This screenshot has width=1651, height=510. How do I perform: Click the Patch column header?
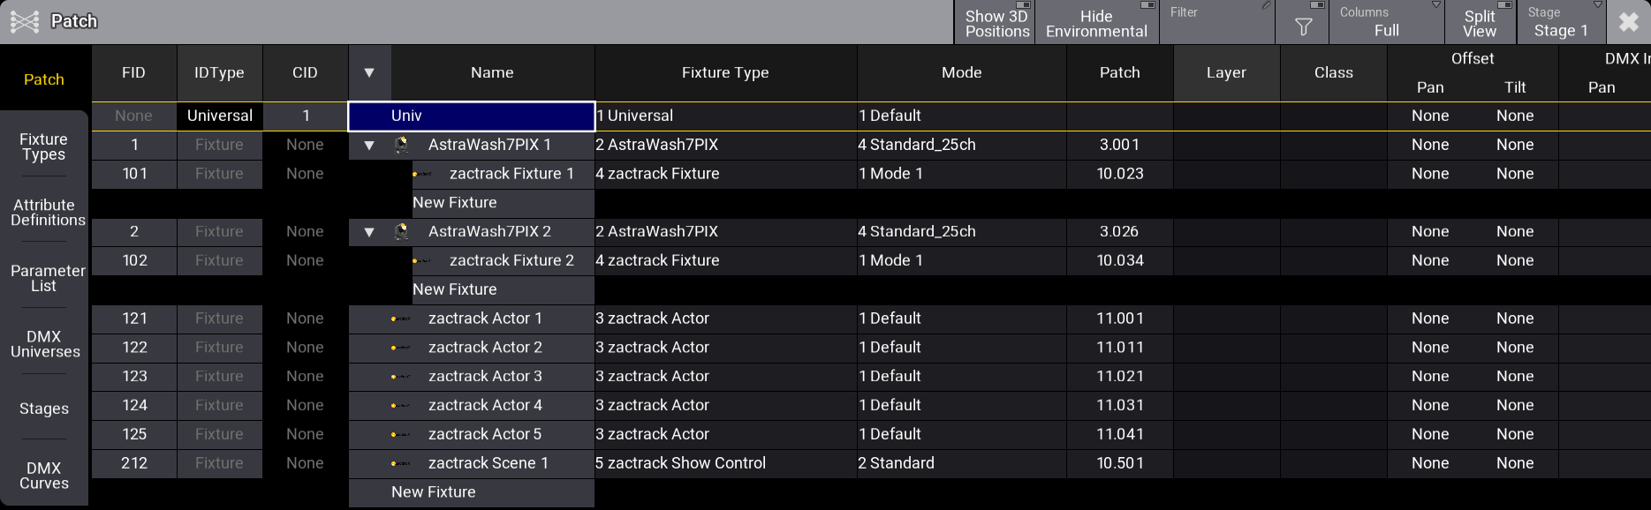click(1119, 72)
